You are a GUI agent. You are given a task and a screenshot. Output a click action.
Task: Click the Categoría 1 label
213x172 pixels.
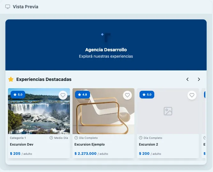tap(18, 138)
